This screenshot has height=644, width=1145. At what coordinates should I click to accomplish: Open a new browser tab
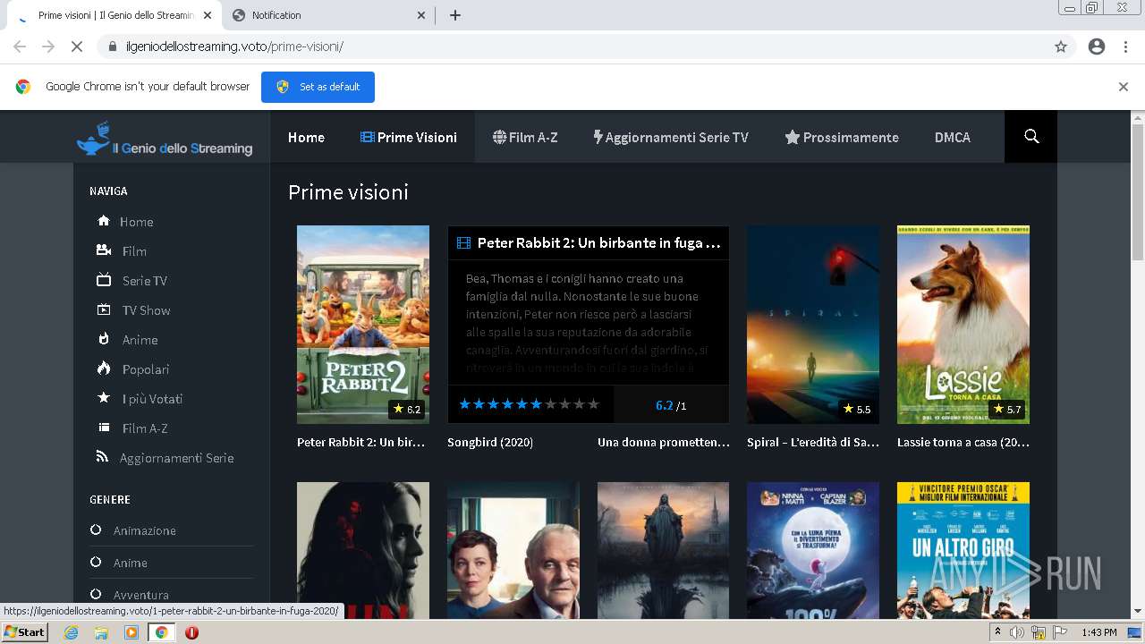pyautogui.click(x=455, y=15)
